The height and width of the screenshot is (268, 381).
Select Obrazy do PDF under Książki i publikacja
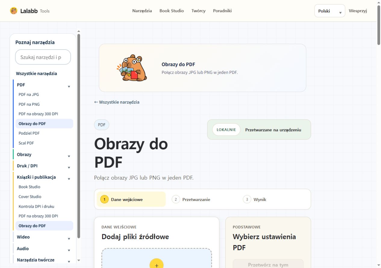coord(44,226)
